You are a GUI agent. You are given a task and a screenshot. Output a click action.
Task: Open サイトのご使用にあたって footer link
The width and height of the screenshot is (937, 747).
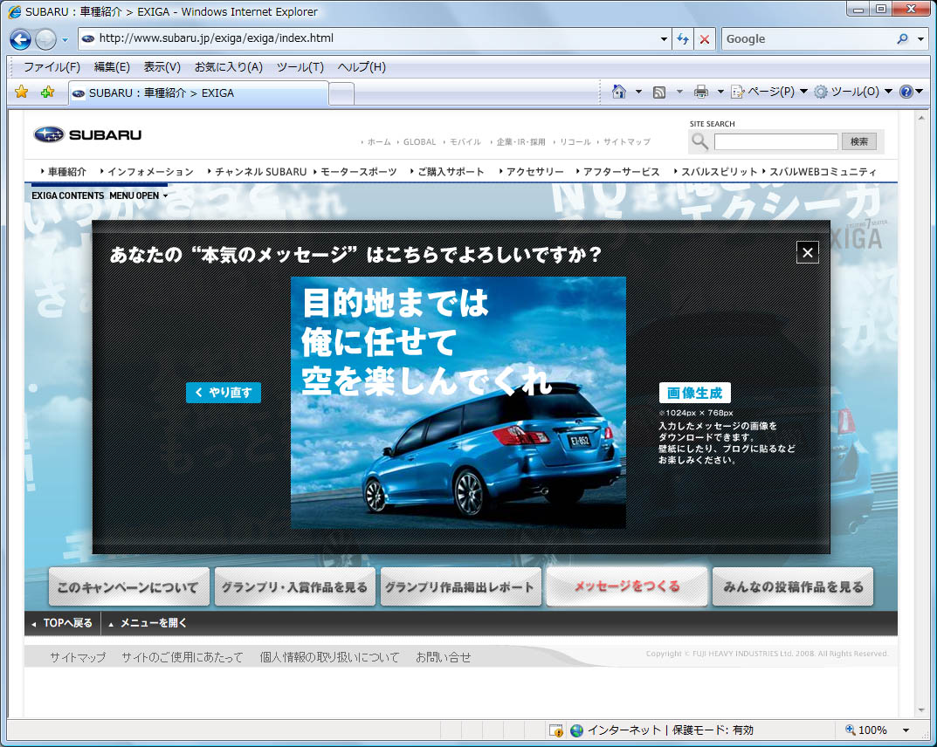coord(183,657)
